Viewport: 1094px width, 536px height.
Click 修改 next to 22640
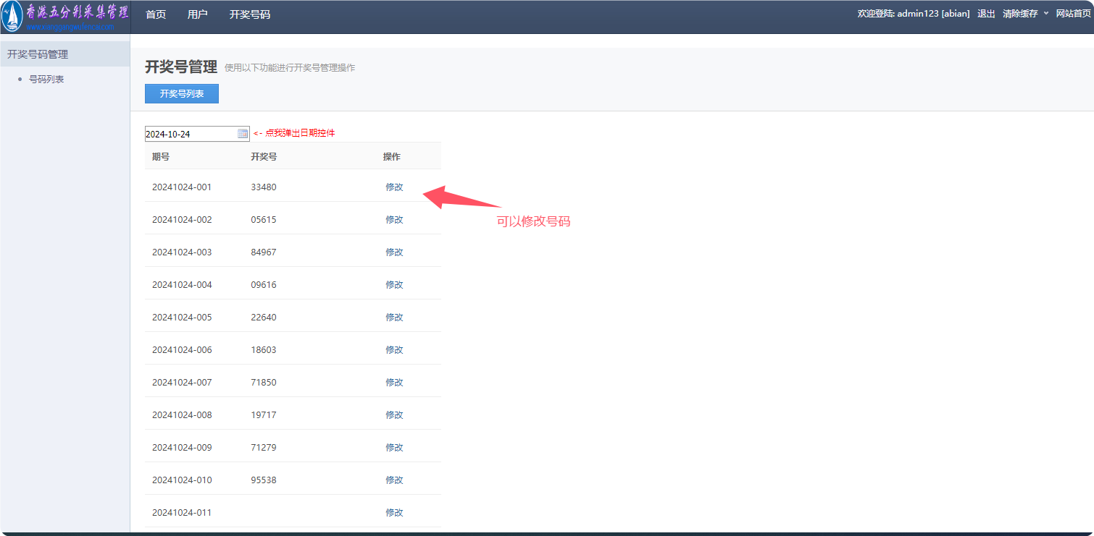394,318
